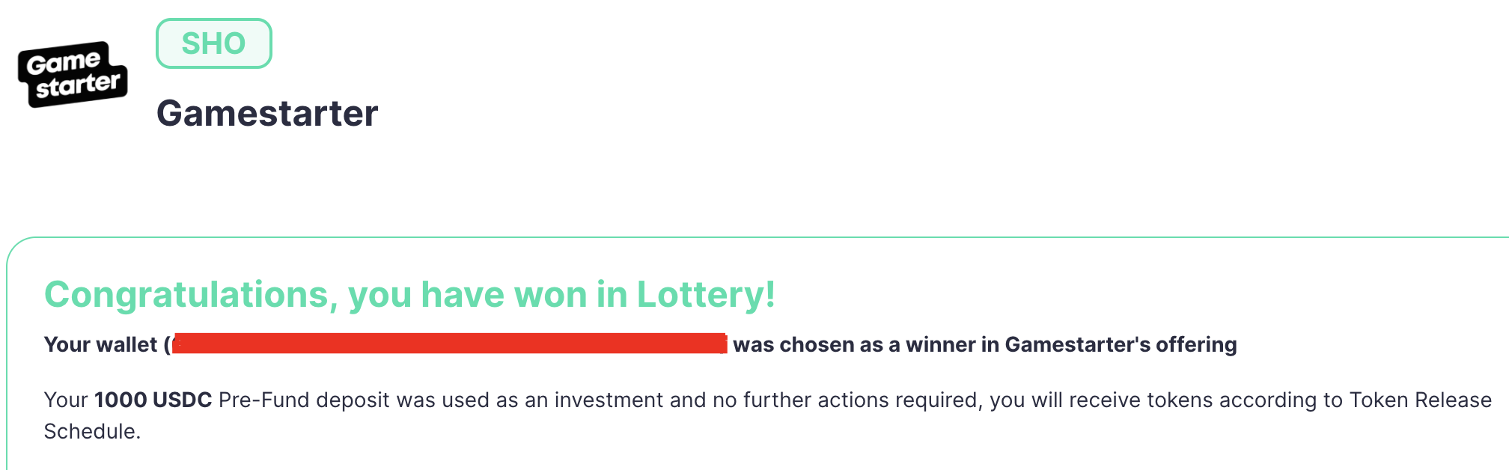
Task: Click the Gamestarter black logo image
Action: (x=73, y=74)
